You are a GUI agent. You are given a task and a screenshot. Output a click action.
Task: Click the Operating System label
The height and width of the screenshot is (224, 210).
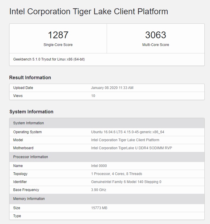click(x=27, y=132)
